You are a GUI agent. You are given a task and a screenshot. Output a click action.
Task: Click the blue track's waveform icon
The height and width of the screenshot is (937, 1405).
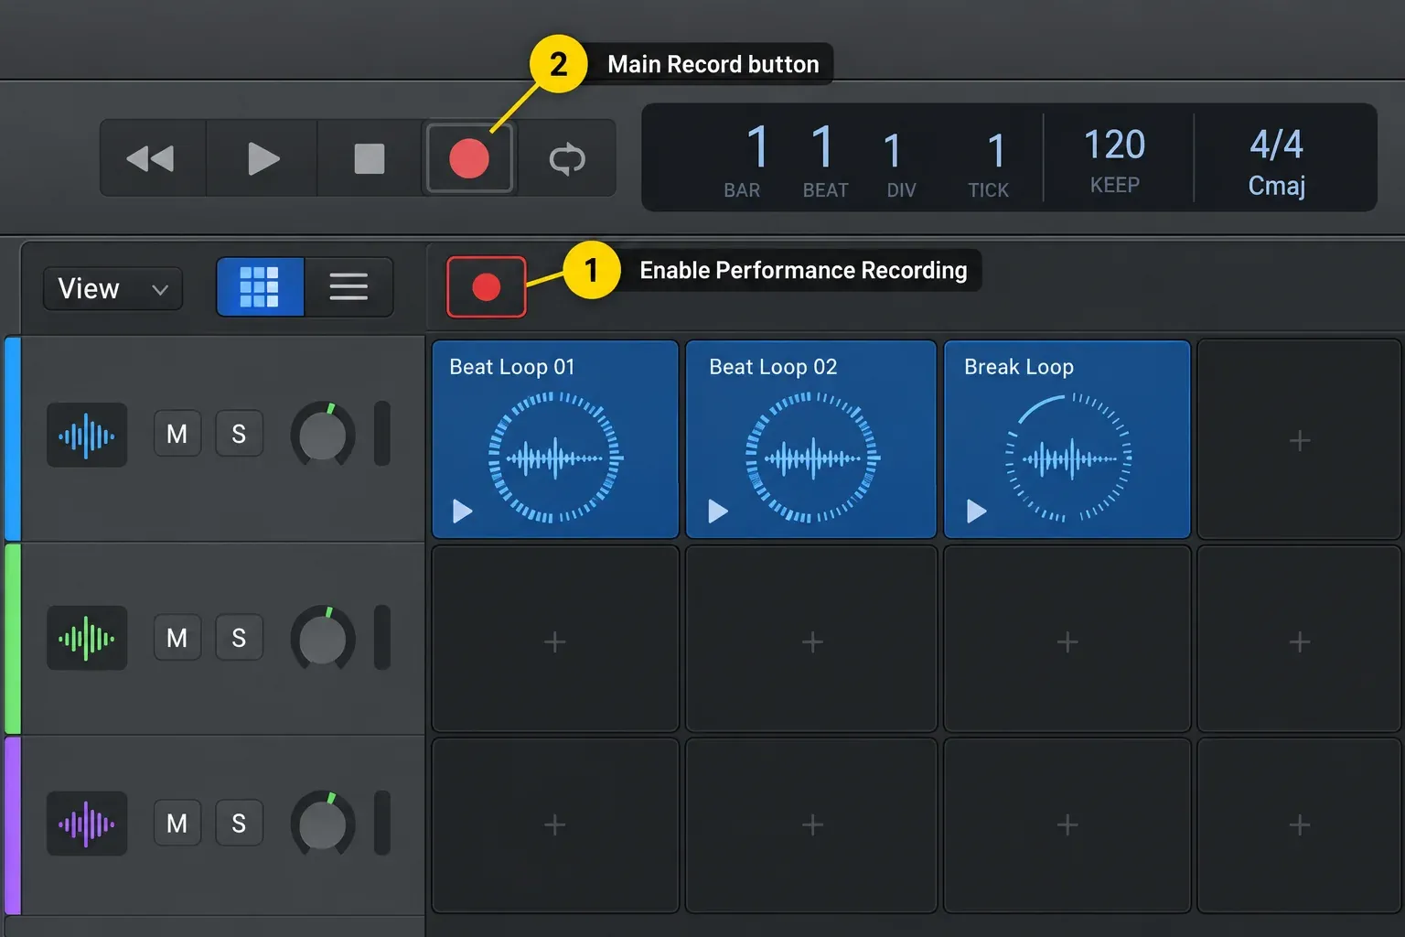tap(87, 436)
